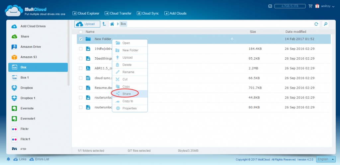The width and height of the screenshot is (340, 165).
Task: Select the Box drive in sidebar
Action: 38,67
